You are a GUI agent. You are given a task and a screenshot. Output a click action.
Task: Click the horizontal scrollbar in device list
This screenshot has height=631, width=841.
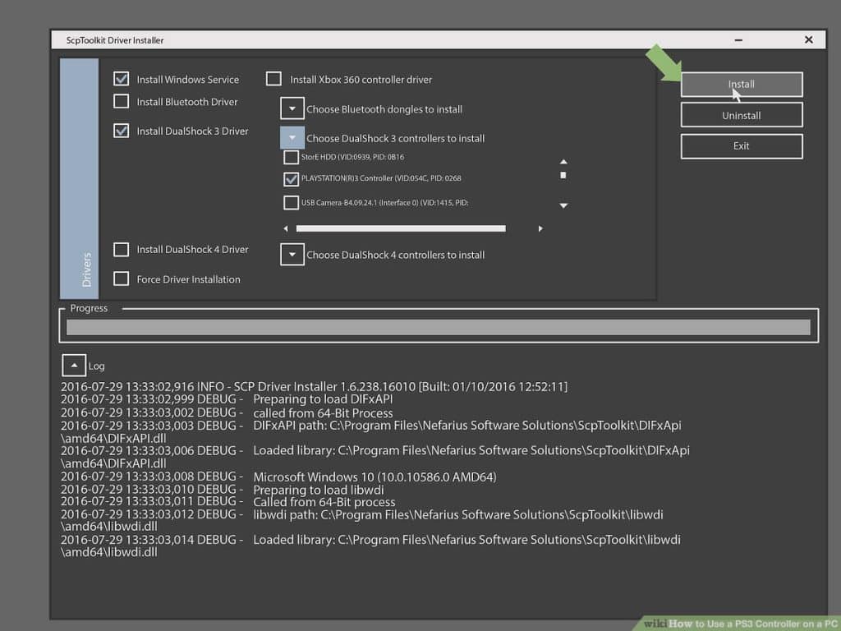click(x=401, y=228)
